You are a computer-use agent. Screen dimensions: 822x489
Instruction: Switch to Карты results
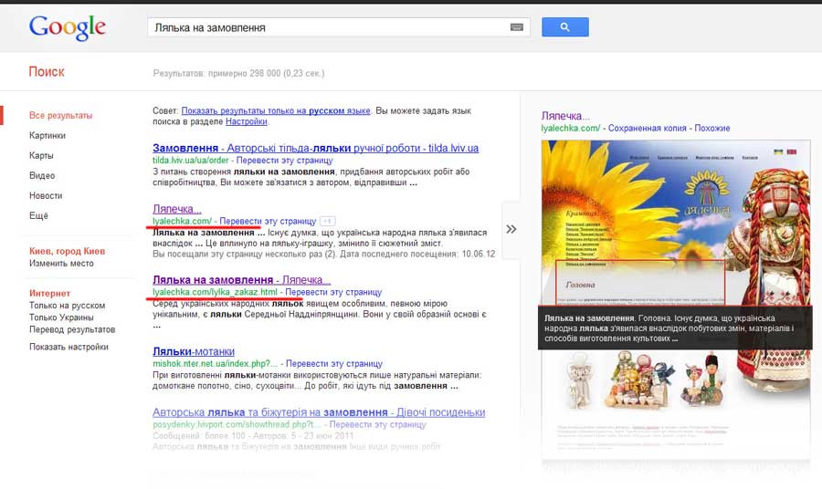pyautogui.click(x=41, y=155)
